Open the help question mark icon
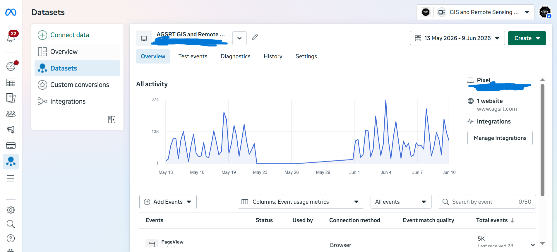 [x=11, y=239]
